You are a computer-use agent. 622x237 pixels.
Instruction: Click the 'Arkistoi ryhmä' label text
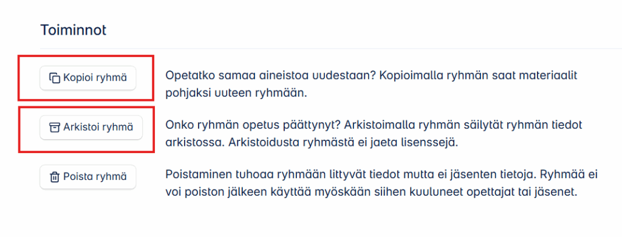(x=98, y=128)
